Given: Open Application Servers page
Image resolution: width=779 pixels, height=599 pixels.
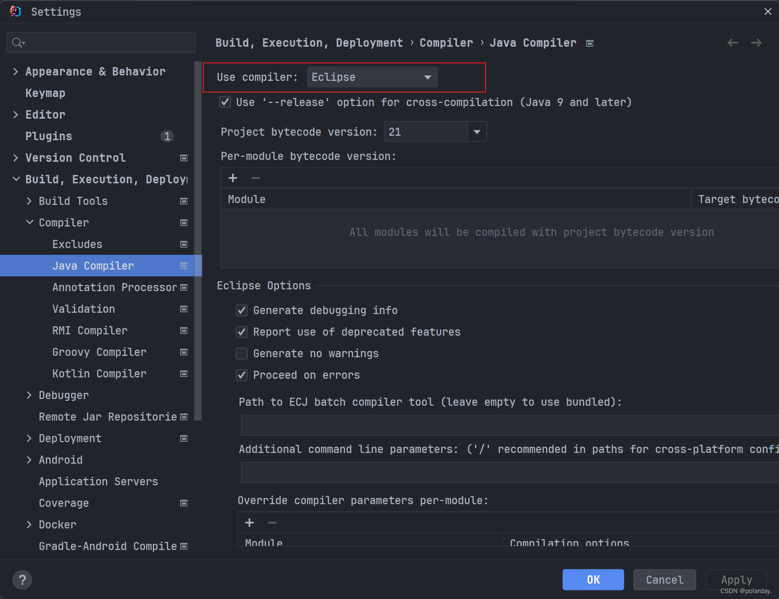Looking at the screenshot, I should [98, 481].
